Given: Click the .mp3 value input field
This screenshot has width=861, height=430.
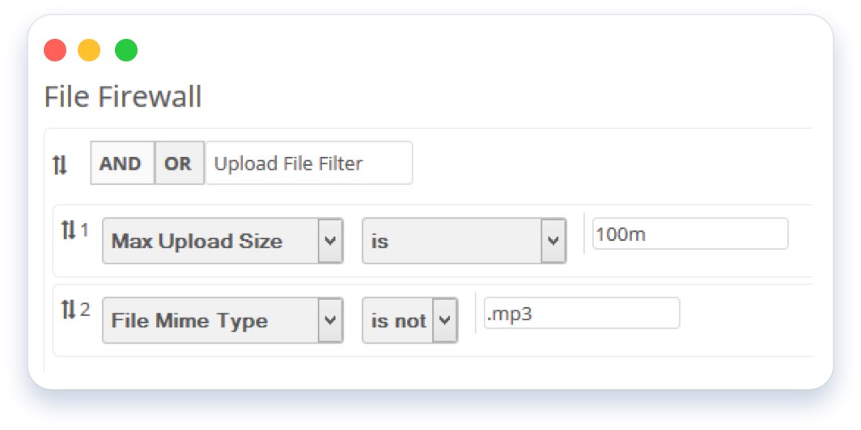Looking at the screenshot, I should pos(582,313).
